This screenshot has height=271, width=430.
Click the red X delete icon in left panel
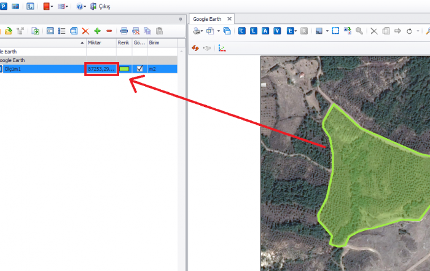[x=85, y=30]
